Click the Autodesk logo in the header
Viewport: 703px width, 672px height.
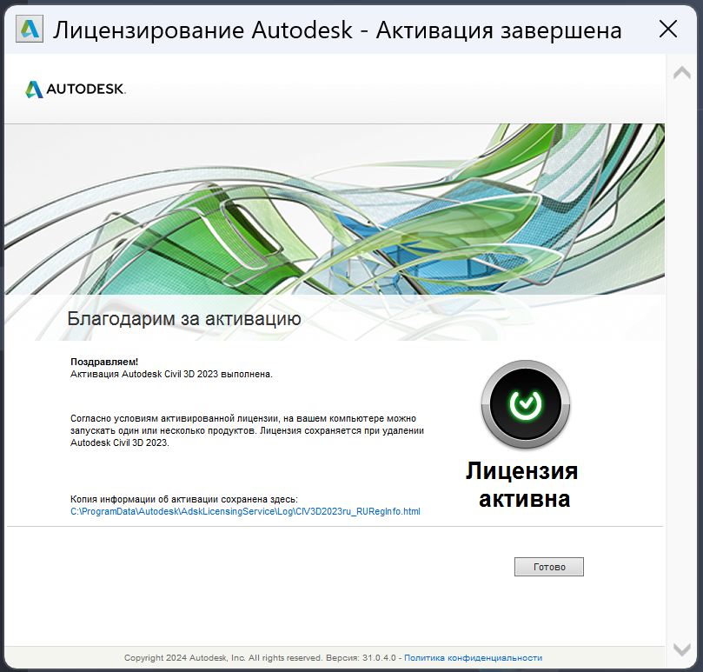coord(76,89)
